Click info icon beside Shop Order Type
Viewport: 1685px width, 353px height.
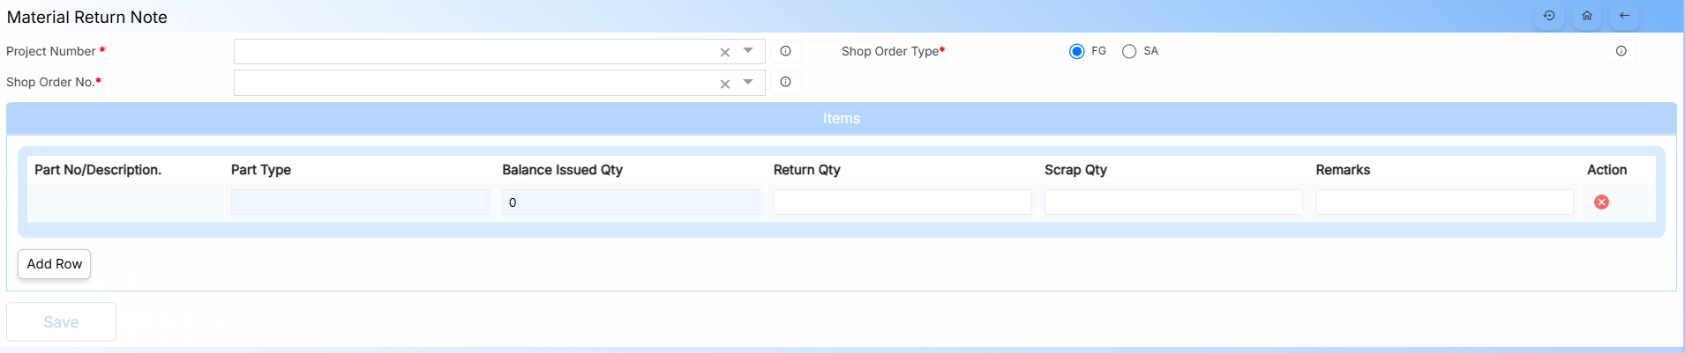[x=1621, y=51]
